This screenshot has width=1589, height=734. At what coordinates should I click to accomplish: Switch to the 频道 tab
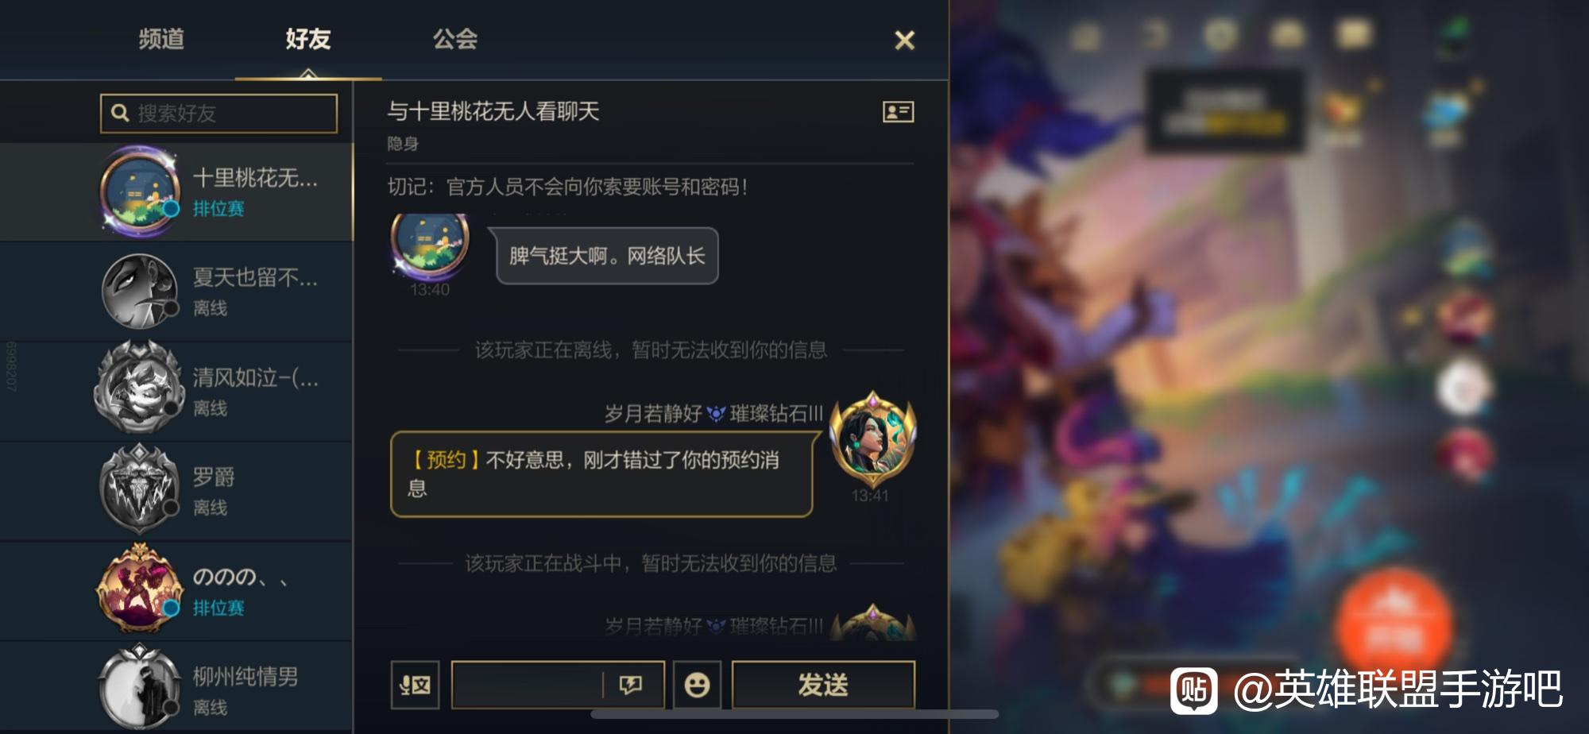click(x=161, y=39)
